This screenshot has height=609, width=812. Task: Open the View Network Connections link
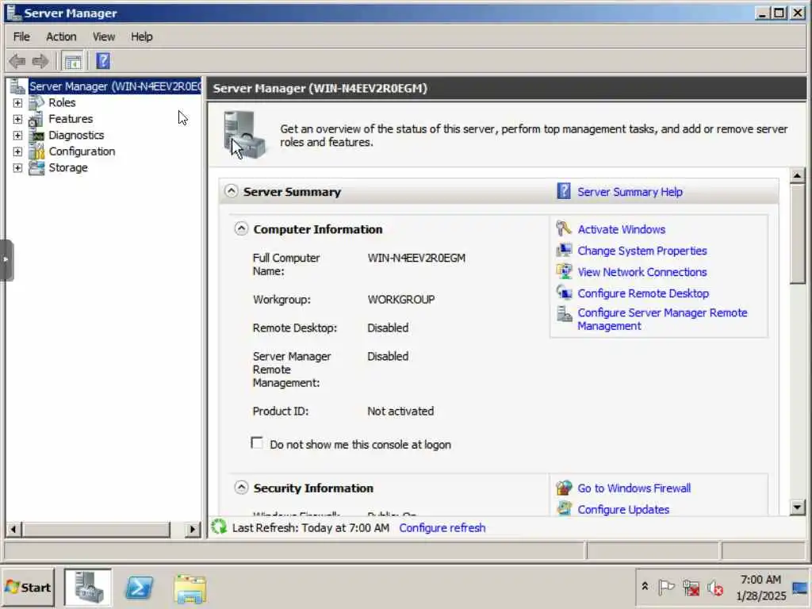(642, 272)
